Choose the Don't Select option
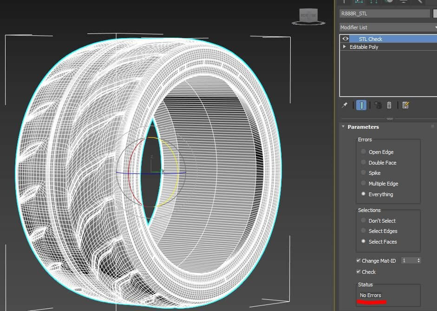The width and height of the screenshot is (437, 311). point(363,220)
